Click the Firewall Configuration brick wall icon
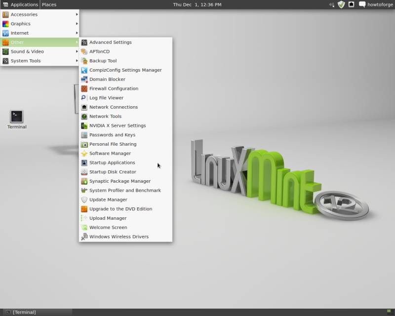Screen dimensions: 395x316 coord(84,89)
